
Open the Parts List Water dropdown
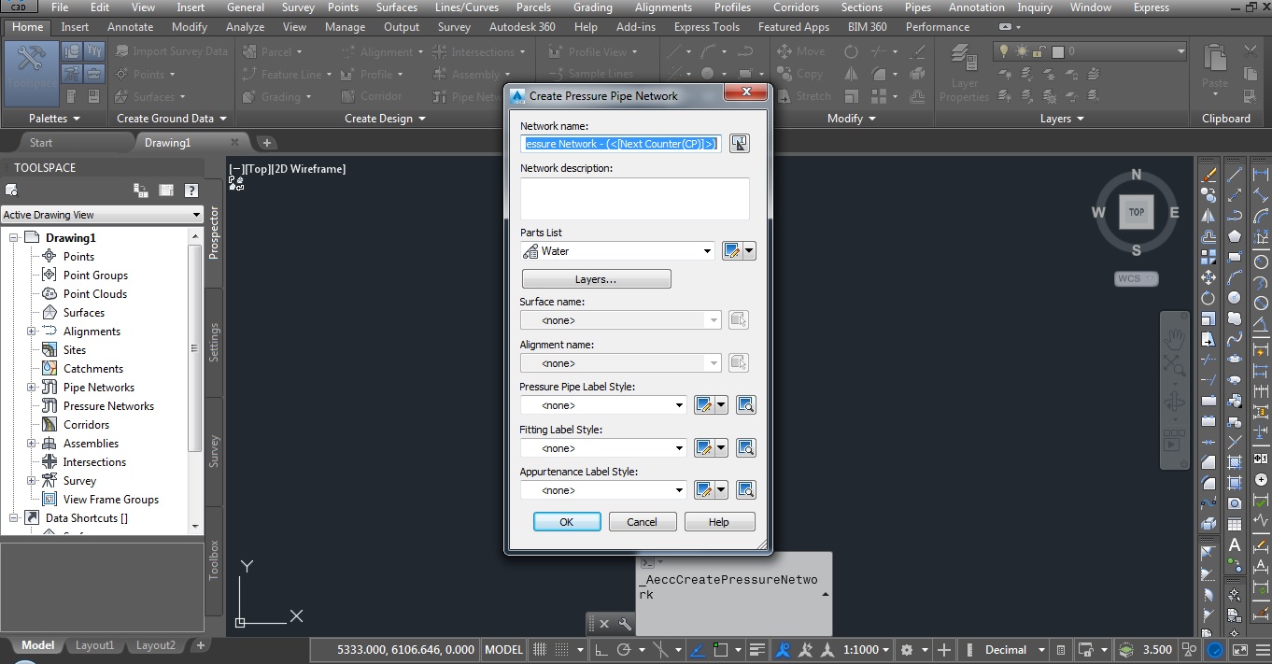pyautogui.click(x=708, y=251)
